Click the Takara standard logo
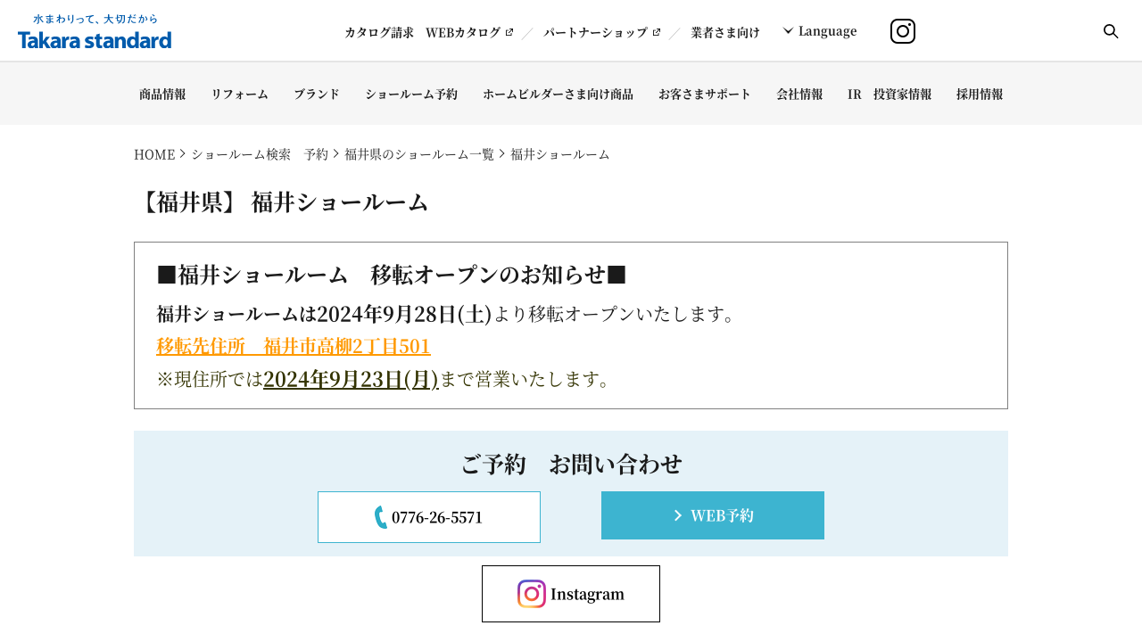1142x642 pixels. (95, 32)
